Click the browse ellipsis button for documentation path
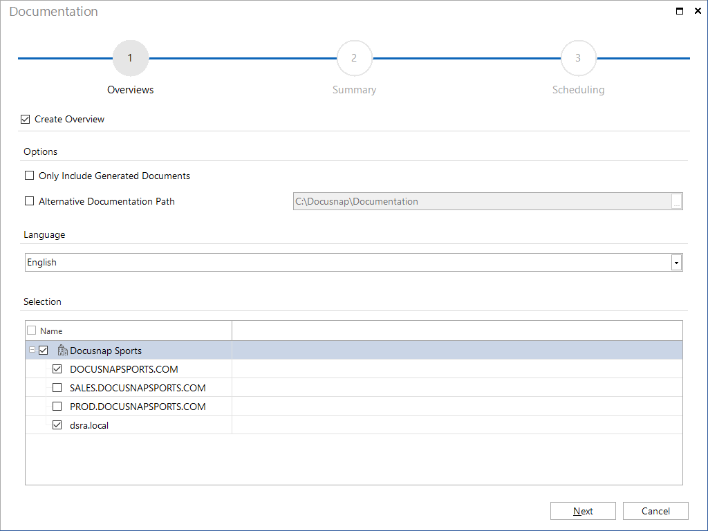The image size is (708, 531). click(x=676, y=201)
